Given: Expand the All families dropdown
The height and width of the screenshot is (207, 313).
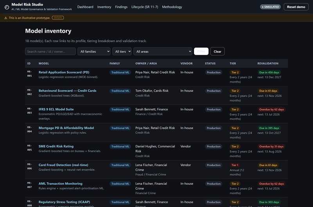Looking at the screenshot, I should (94, 52).
